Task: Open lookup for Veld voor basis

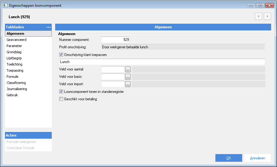Action: click(128, 77)
